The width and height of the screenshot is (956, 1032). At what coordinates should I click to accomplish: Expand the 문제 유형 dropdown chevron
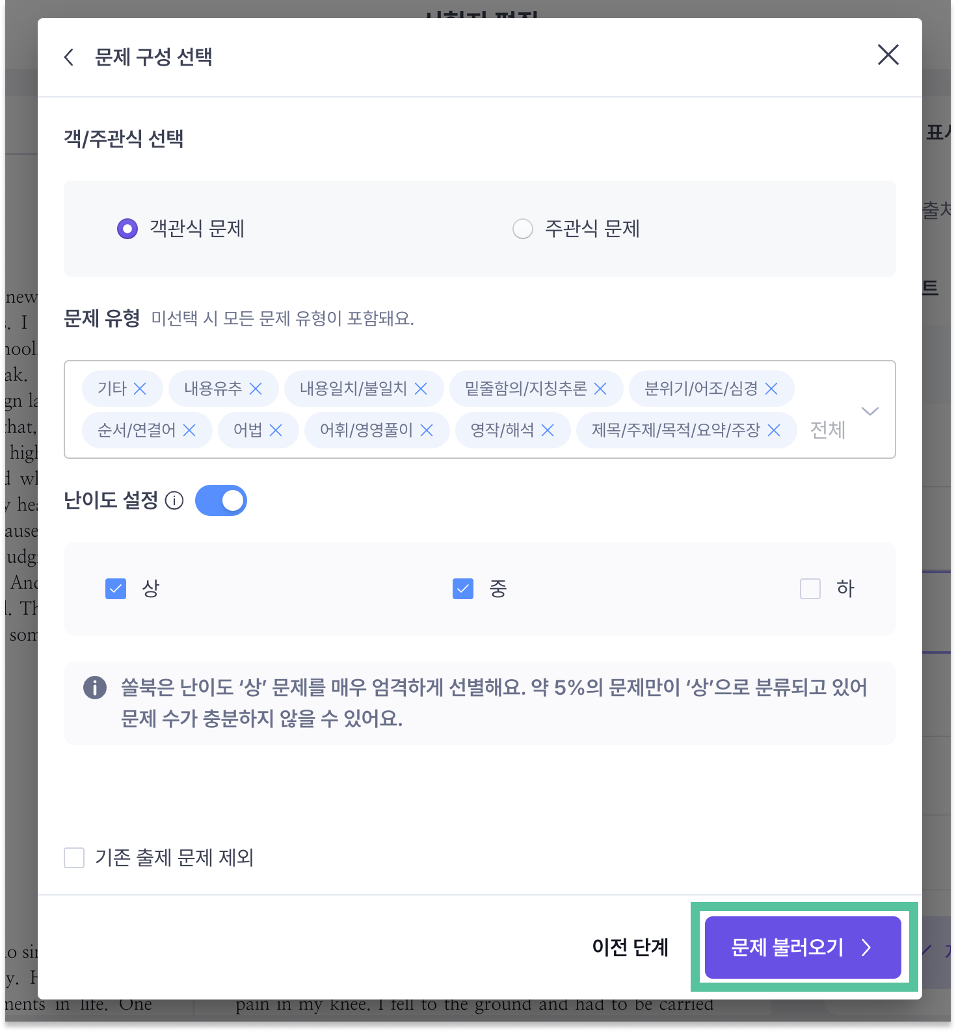(870, 411)
